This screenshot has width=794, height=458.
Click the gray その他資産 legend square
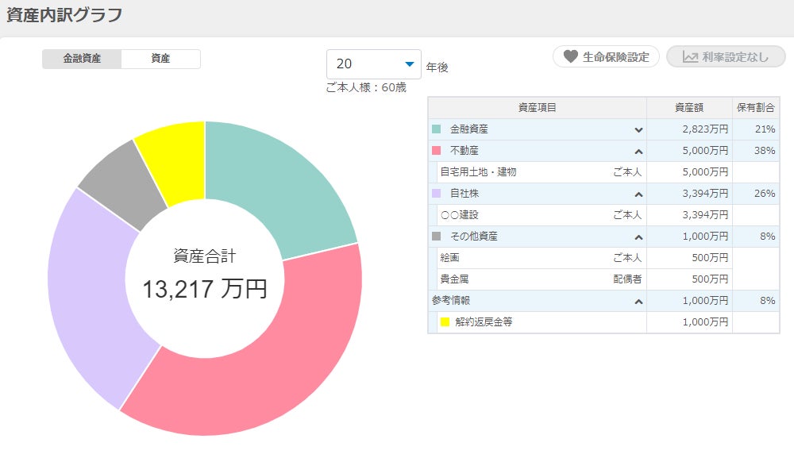436,236
